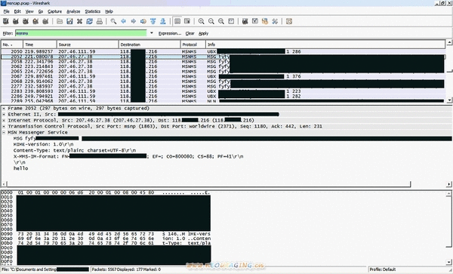Sort packets by Time column
Viewport: 453px width, 274px height.
pyautogui.click(x=39, y=45)
